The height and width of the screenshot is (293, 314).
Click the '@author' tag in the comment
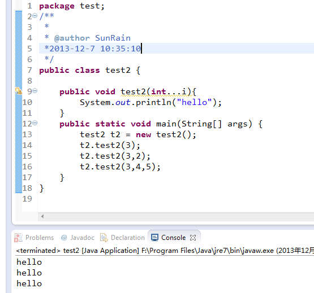(72, 38)
